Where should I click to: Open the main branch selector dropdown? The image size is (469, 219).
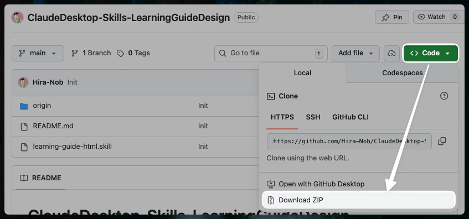pos(38,53)
